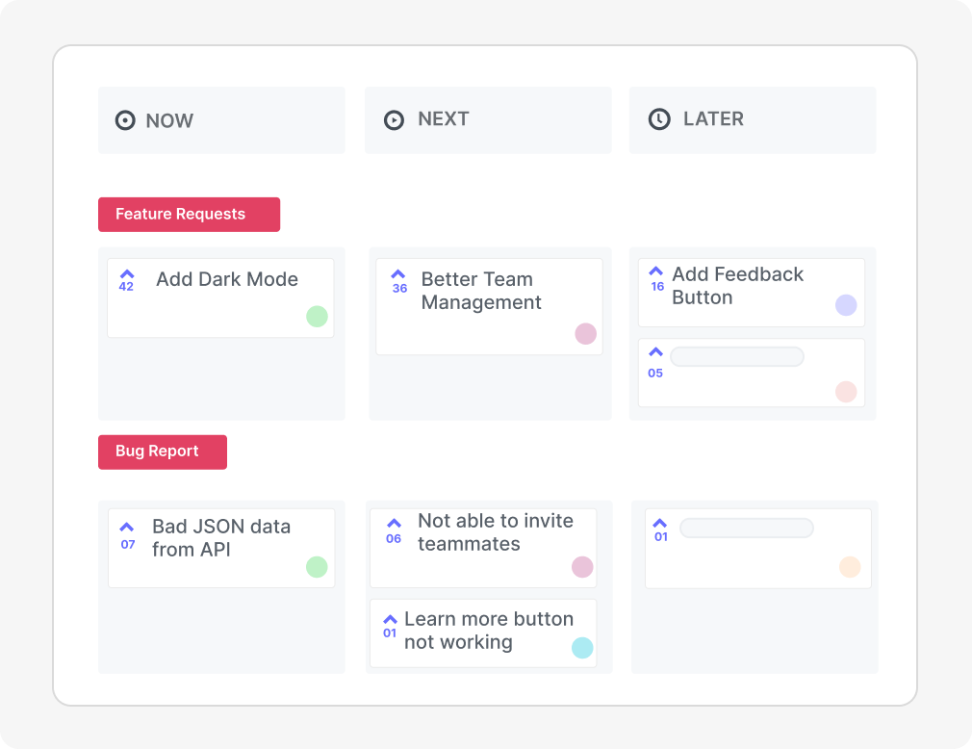Click the 16 vote count
Image resolution: width=972 pixels, height=749 pixels.
coord(657,287)
